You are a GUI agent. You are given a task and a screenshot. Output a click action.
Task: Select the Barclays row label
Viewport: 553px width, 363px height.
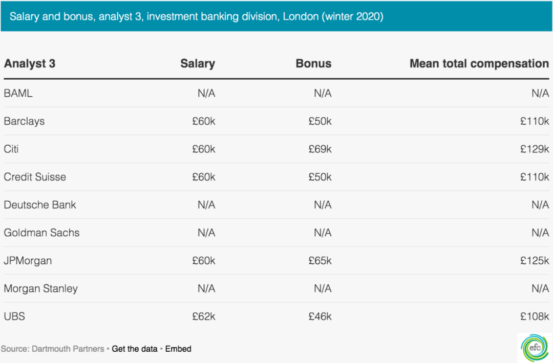pos(24,121)
